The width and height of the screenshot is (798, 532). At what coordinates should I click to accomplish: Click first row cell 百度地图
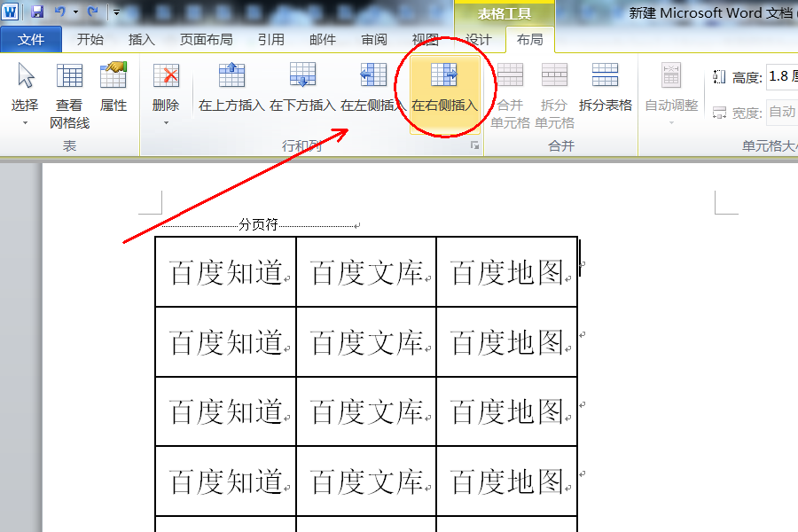[506, 272]
